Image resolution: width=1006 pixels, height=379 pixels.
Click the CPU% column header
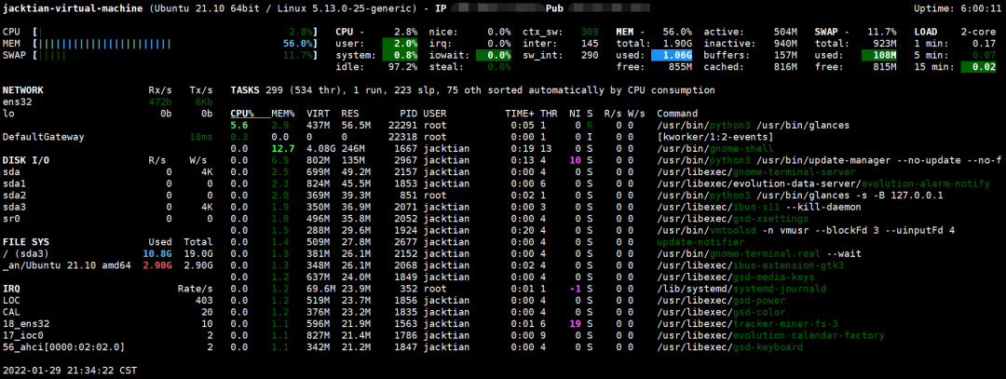[243, 114]
